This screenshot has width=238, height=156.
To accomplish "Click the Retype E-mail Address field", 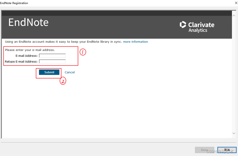I will 52,61.
